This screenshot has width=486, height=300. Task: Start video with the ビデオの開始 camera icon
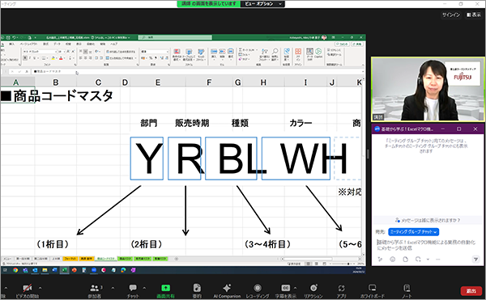click(x=27, y=288)
